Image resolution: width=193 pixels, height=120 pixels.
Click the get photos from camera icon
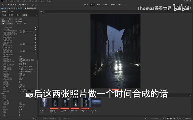click(x=20, y=5)
